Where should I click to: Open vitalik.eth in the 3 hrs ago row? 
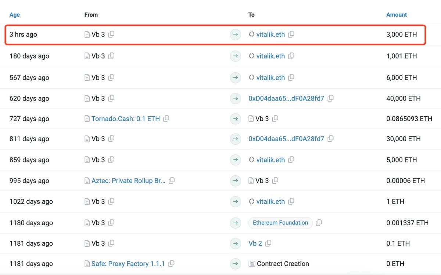[270, 35]
